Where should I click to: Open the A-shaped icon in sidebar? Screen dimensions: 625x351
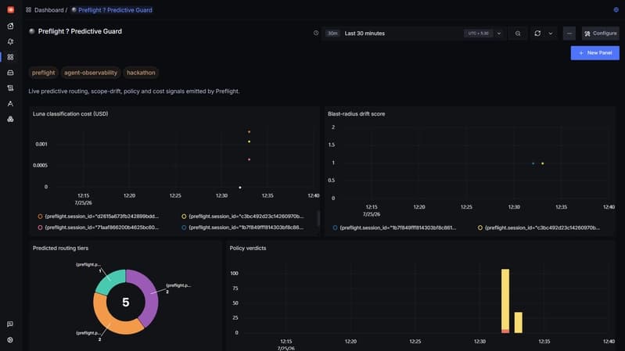10,104
